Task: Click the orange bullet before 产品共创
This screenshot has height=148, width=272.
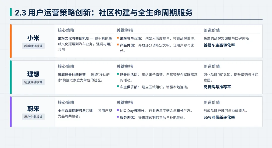Action: (118, 45)
